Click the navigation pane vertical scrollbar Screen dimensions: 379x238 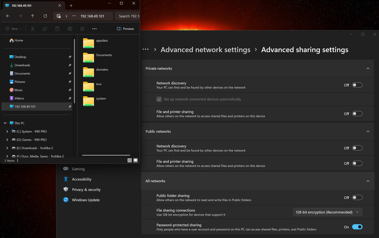click(74, 71)
